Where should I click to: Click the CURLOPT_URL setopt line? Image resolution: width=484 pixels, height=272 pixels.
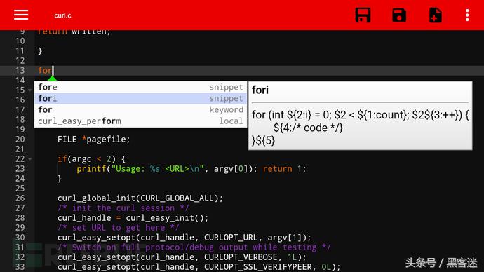[184, 238]
